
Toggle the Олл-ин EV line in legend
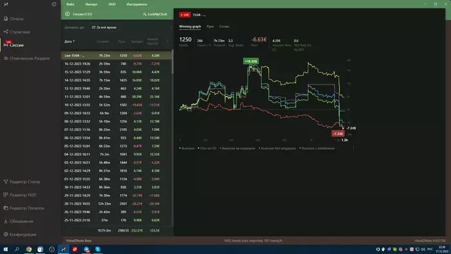[x=207, y=148]
